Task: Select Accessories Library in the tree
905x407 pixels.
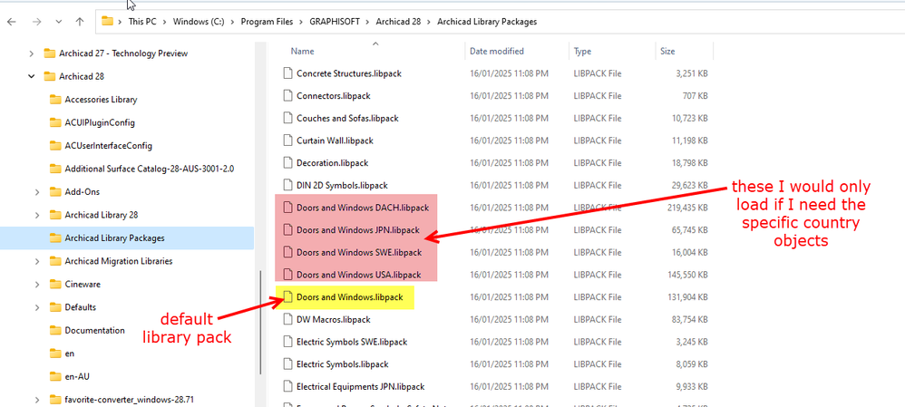Action: point(101,100)
